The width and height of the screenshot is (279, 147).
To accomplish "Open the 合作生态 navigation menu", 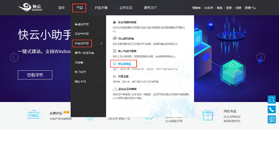I will 126,8.
